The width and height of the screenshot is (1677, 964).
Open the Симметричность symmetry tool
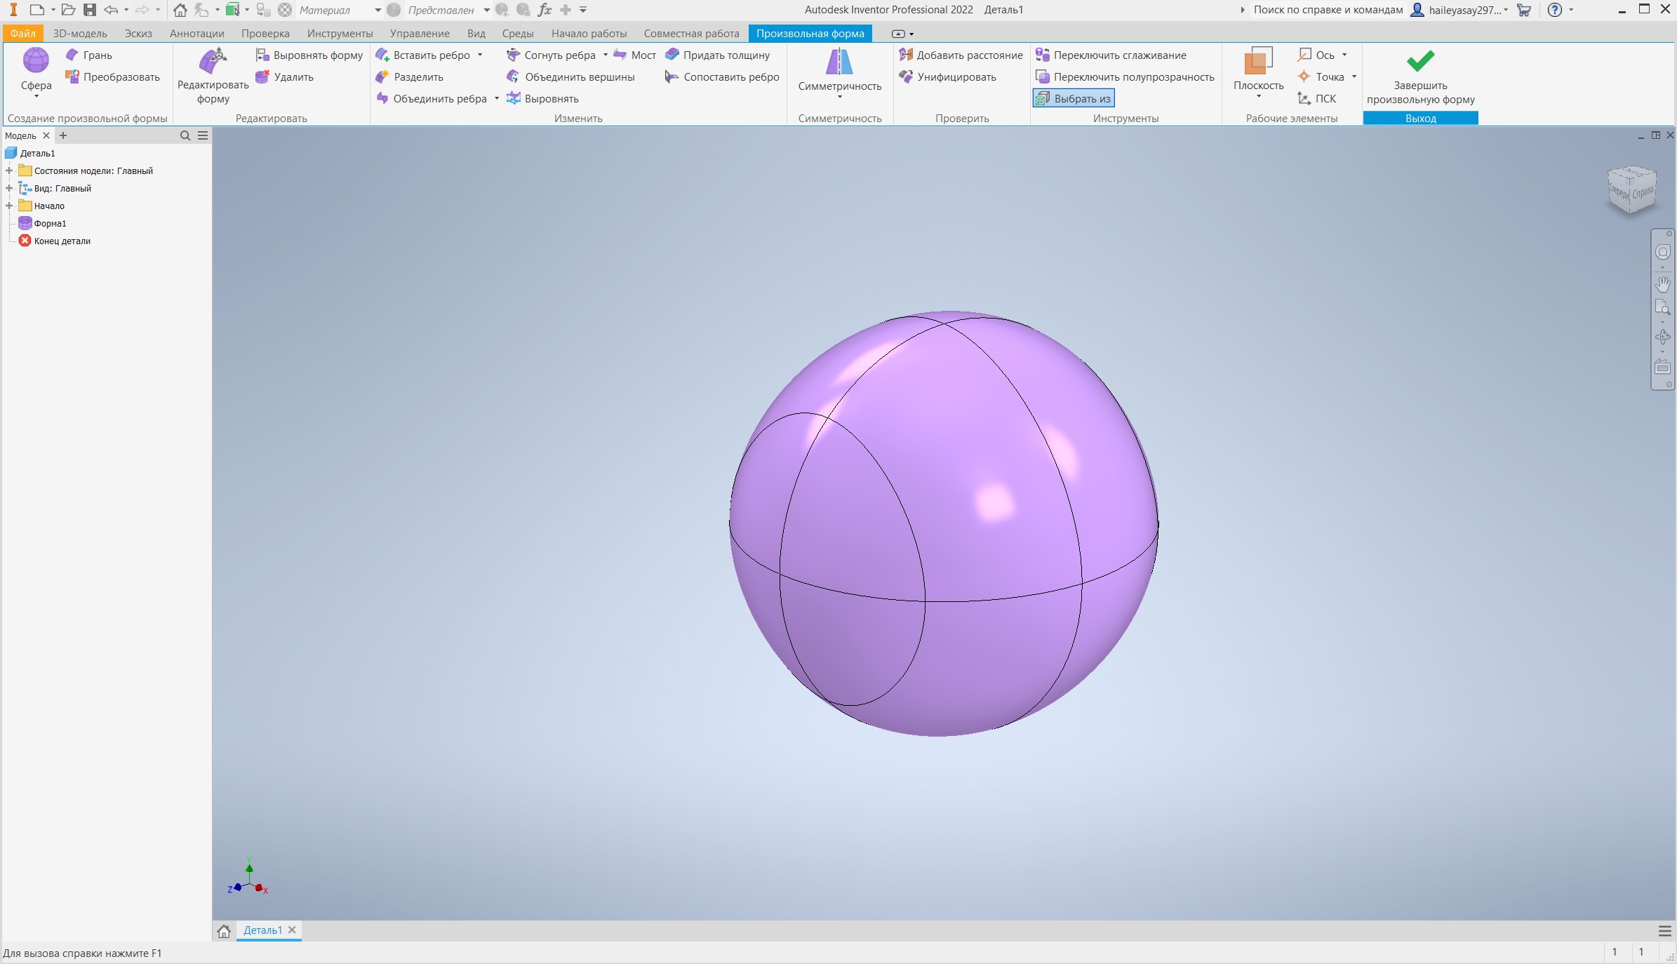coord(839,72)
